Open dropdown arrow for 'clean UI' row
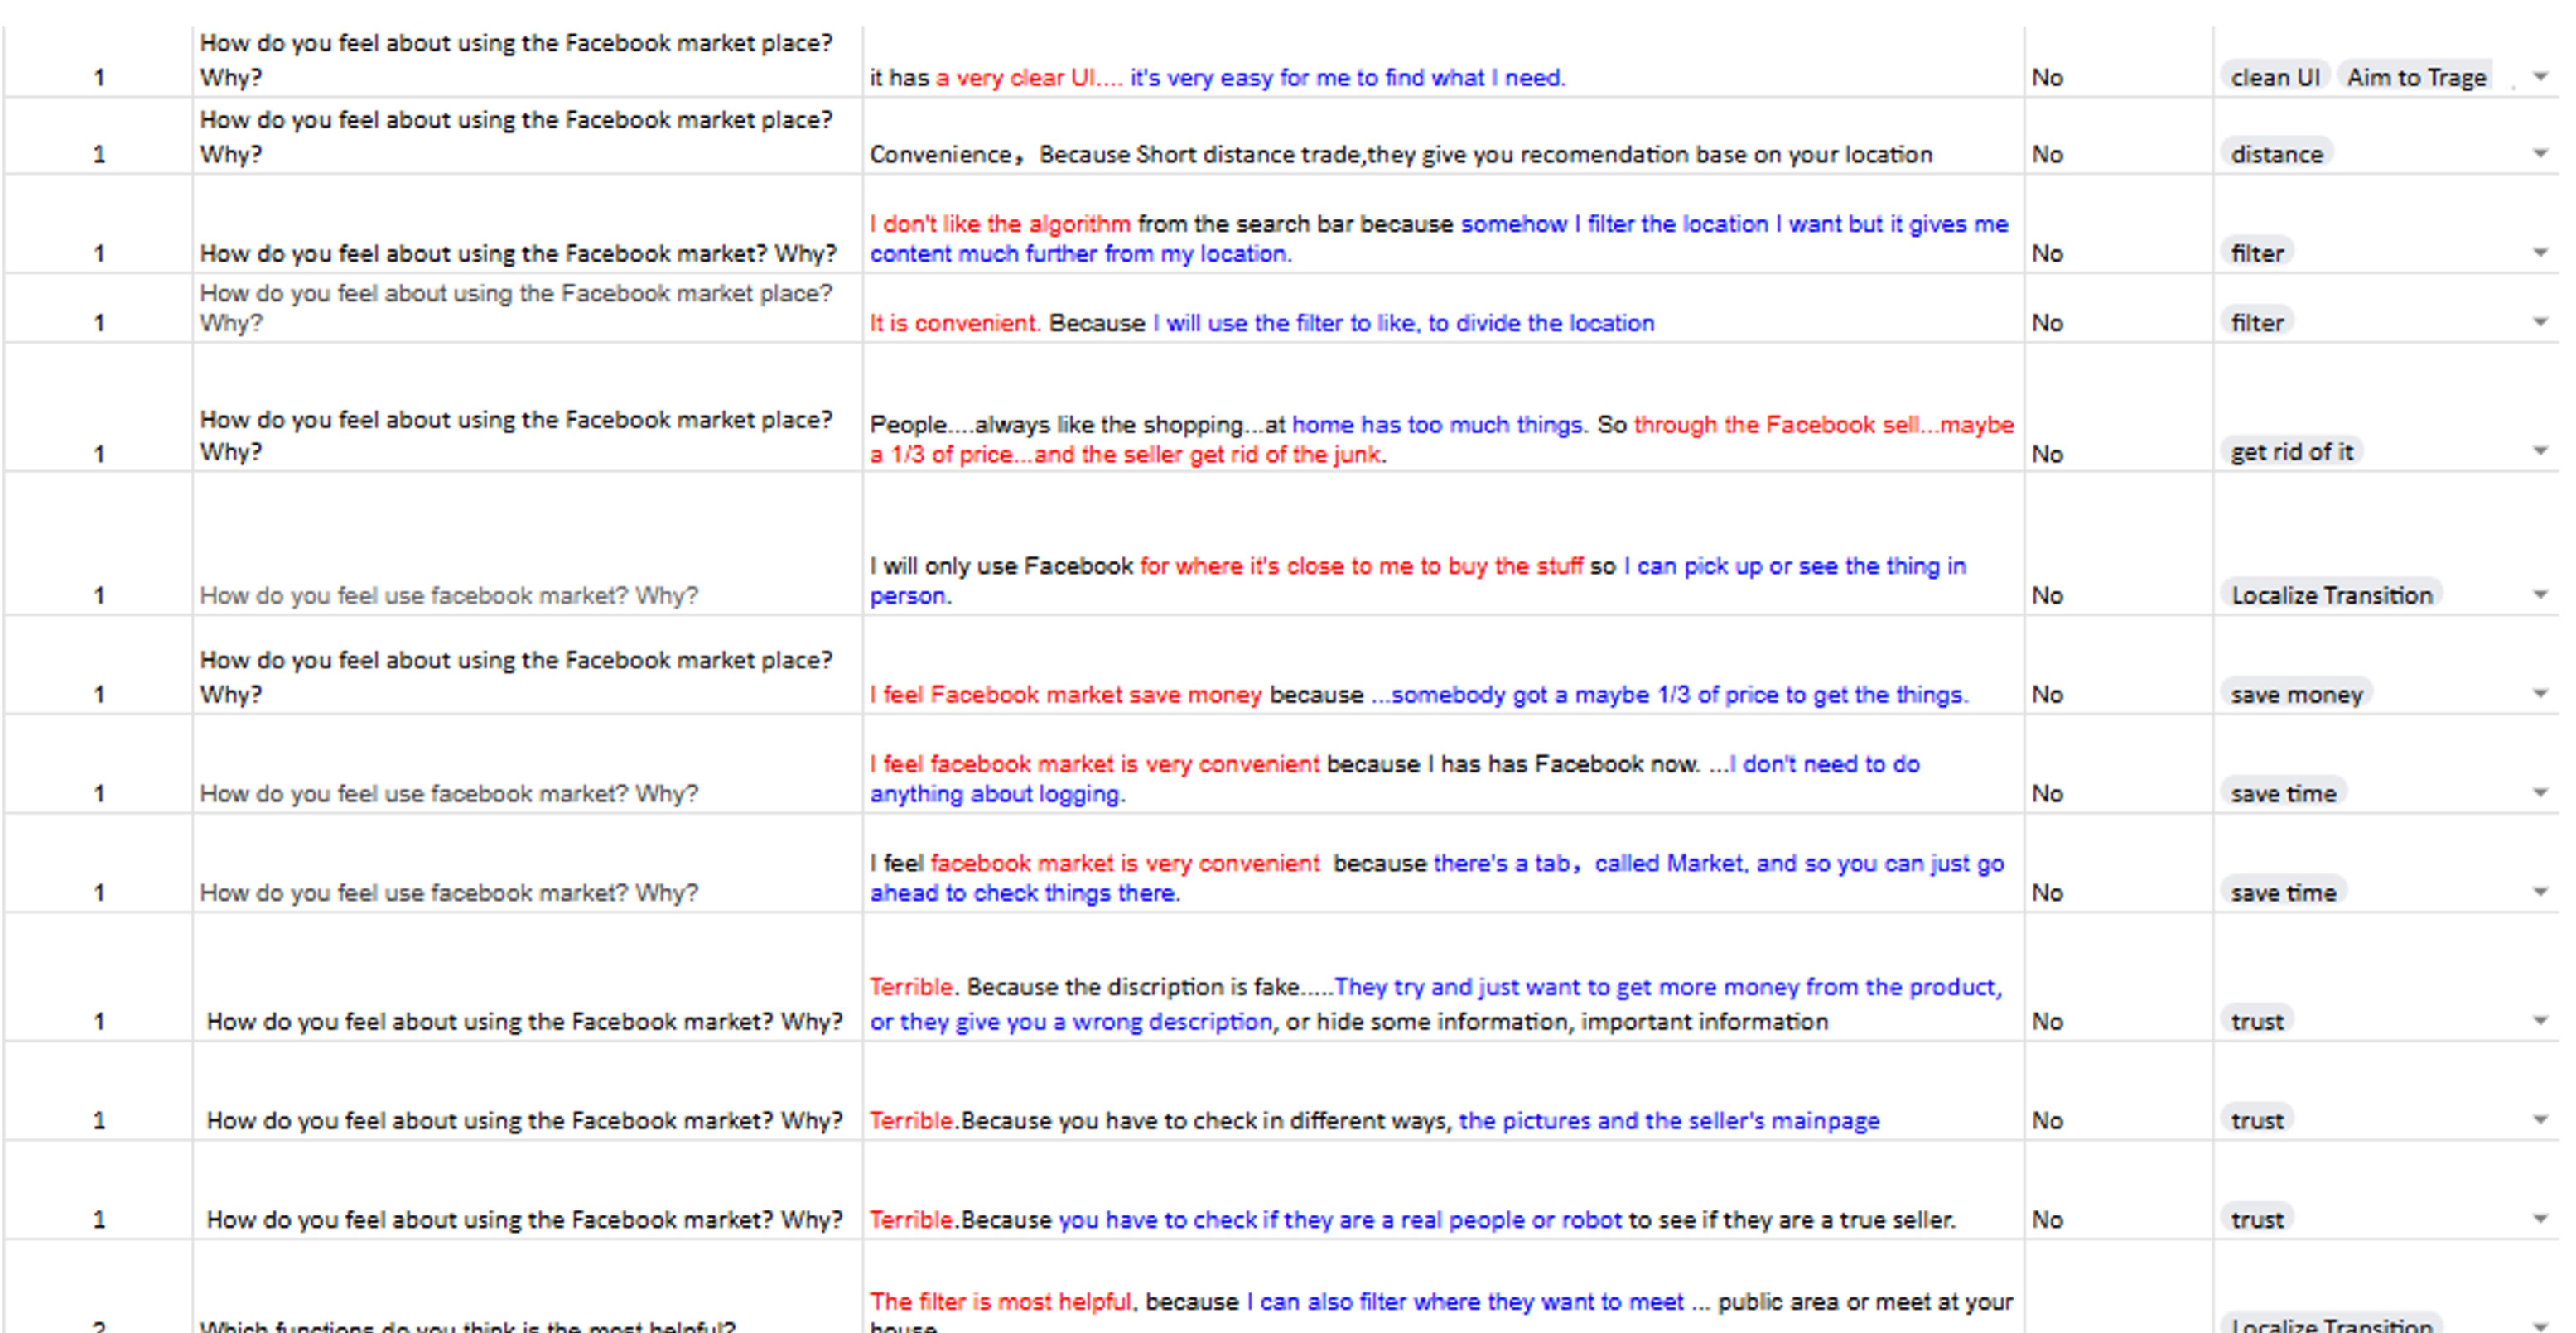The image size is (2576, 1333). (2539, 77)
